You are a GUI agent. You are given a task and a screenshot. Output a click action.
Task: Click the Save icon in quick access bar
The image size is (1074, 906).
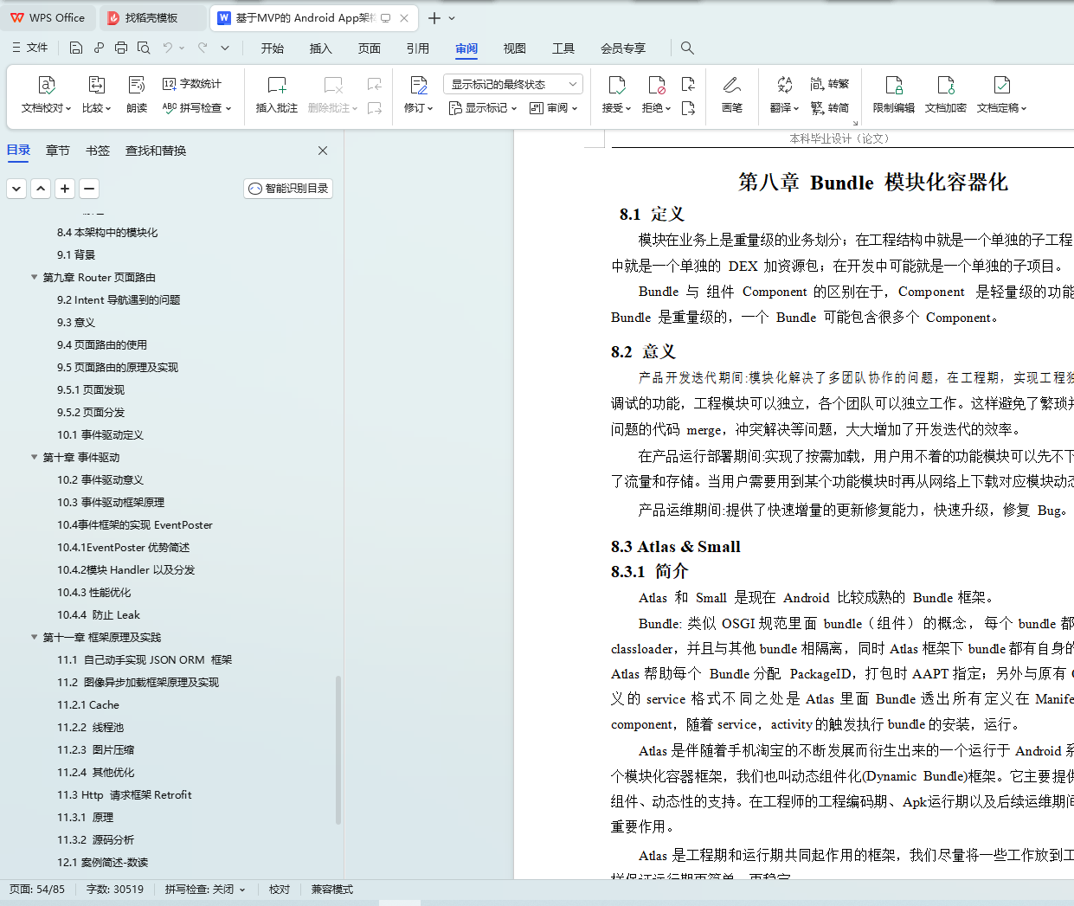coord(76,48)
